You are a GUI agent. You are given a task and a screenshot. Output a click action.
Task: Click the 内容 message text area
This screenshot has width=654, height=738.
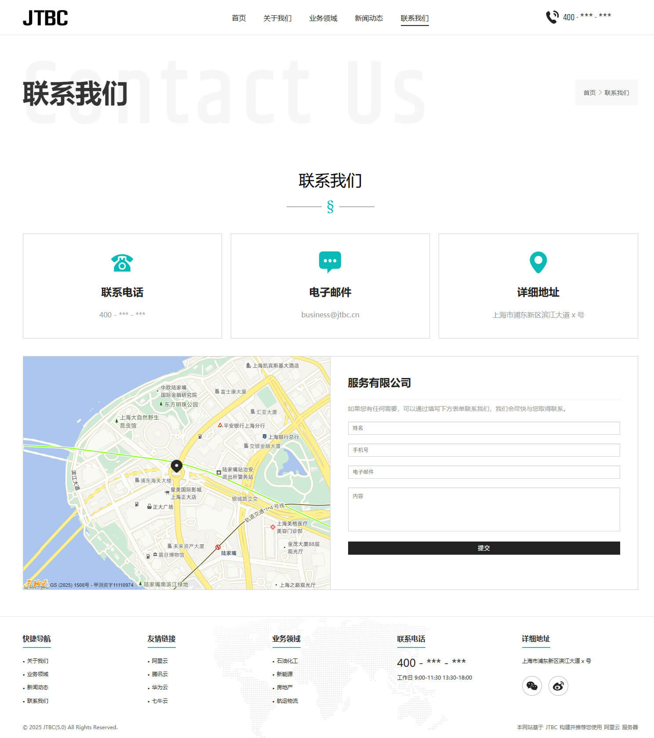tap(483, 509)
